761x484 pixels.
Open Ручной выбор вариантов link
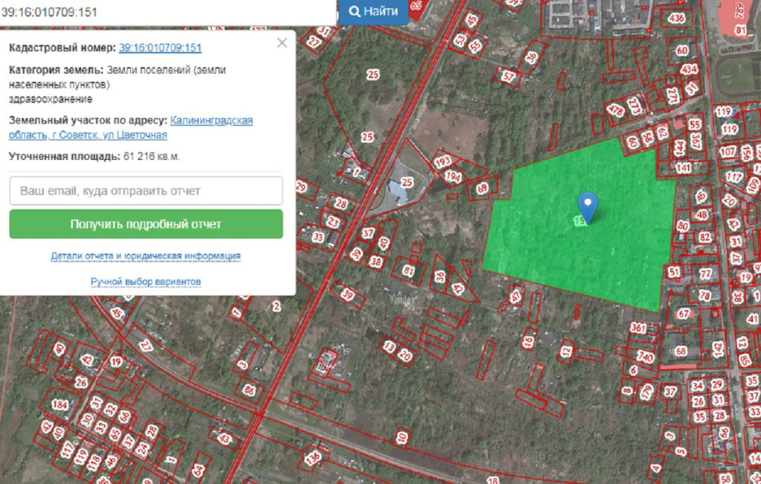tap(146, 282)
